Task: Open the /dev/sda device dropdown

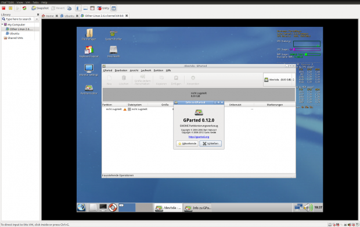Action: coord(279,80)
